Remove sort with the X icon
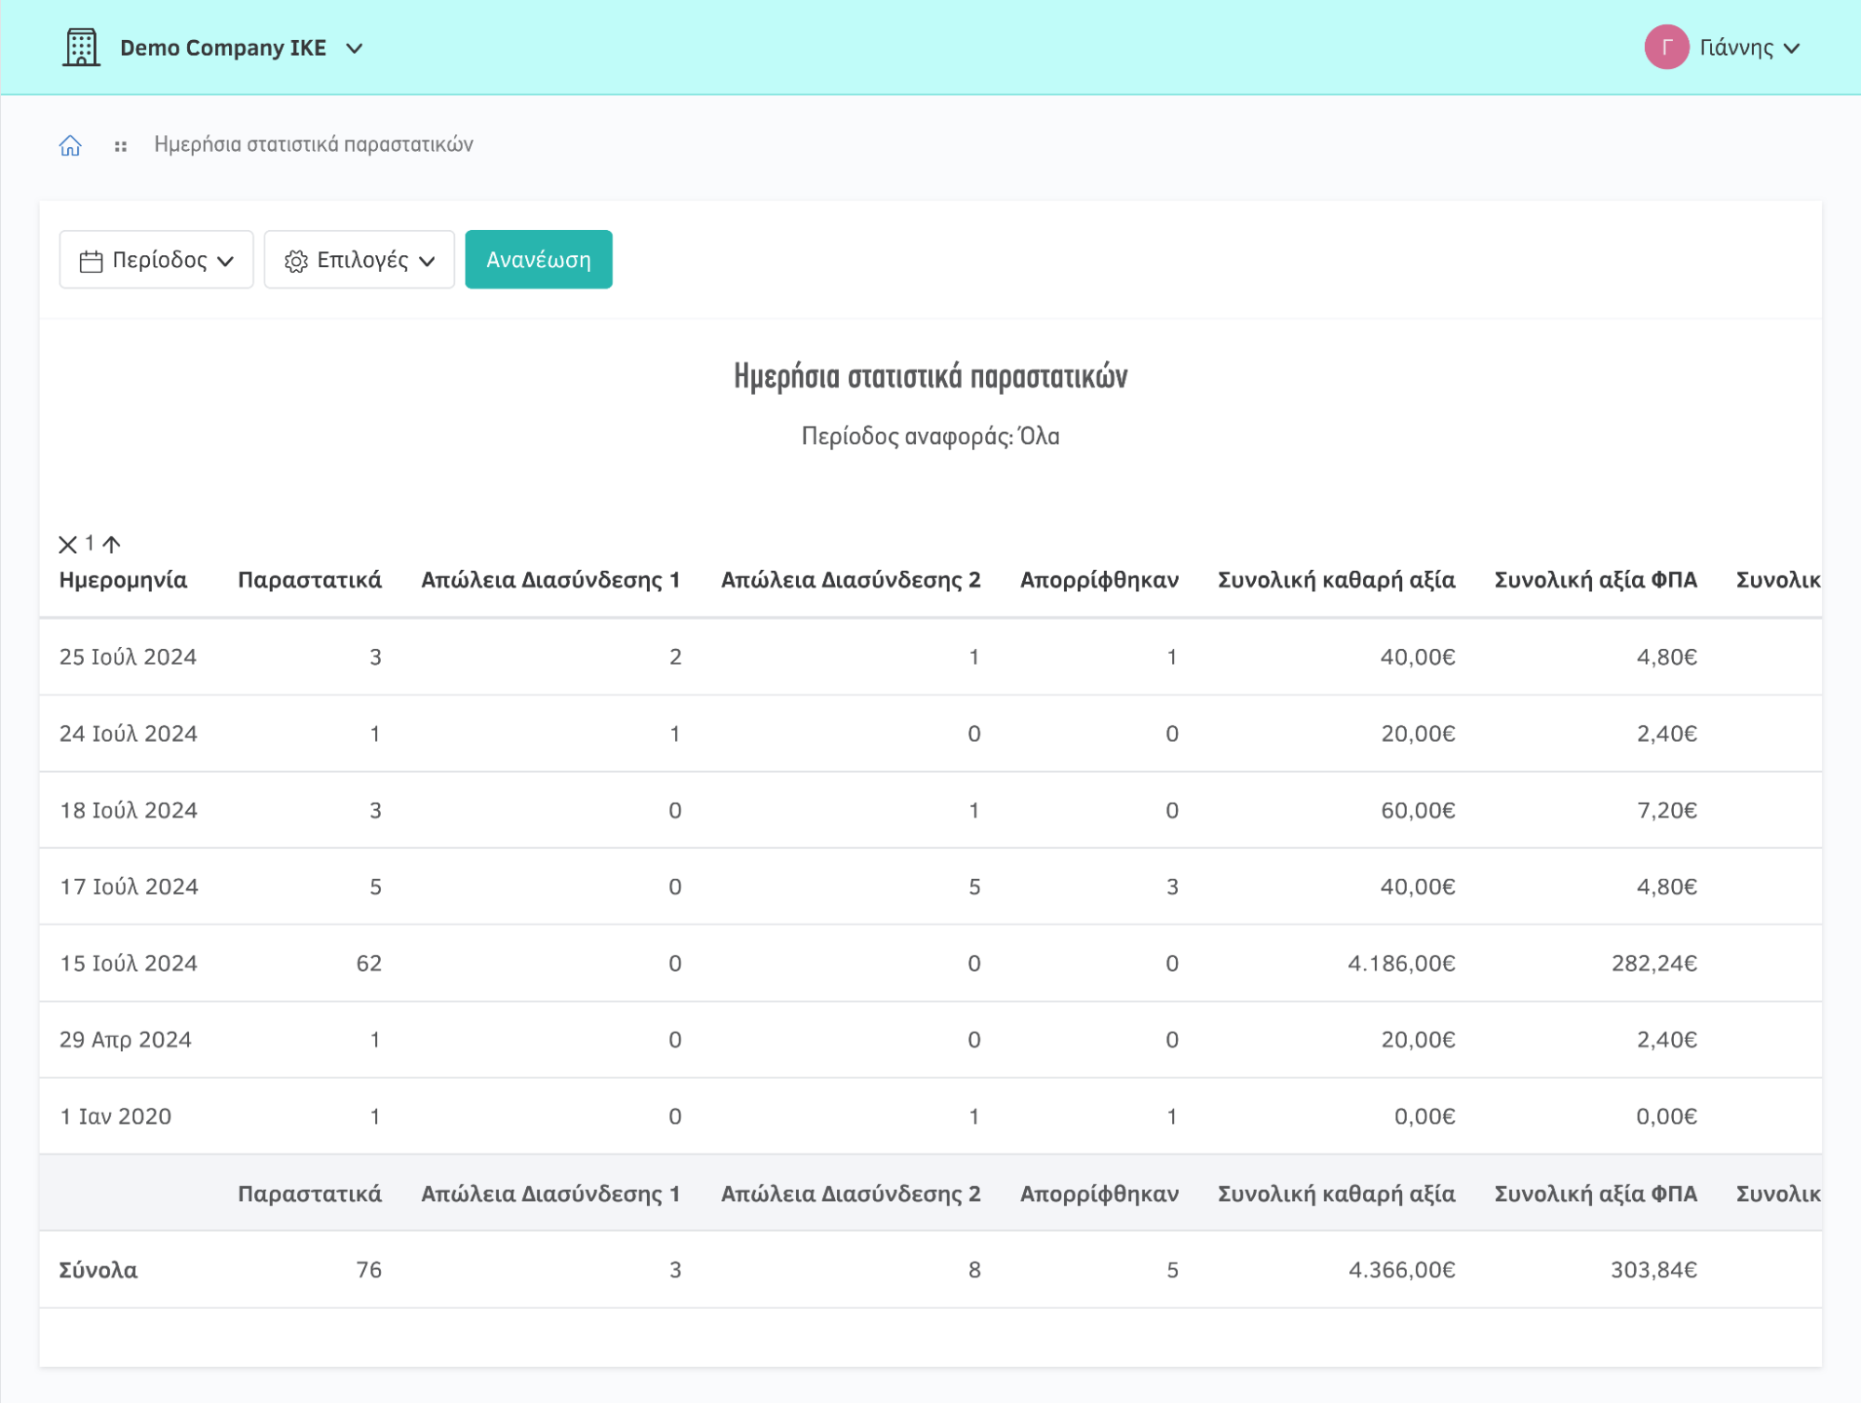The height and width of the screenshot is (1404, 1861). tap(68, 545)
